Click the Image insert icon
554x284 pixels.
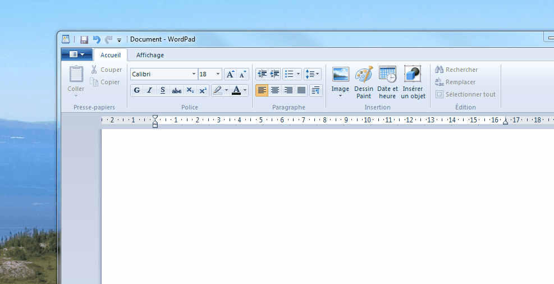tap(341, 74)
